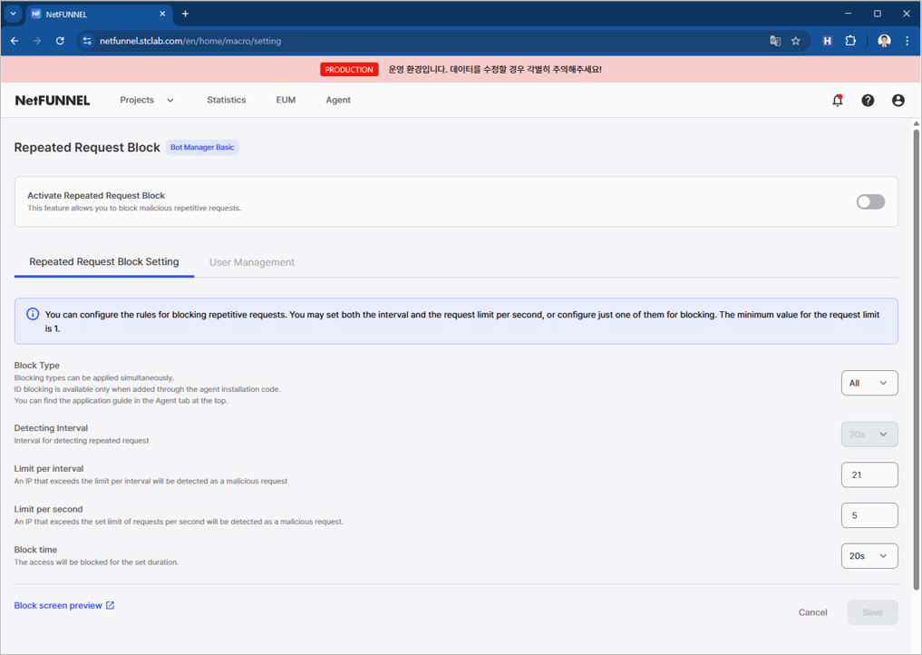Click 'Interval for detecting repeated request' text
This screenshot has height=655, width=922.
coord(82,440)
